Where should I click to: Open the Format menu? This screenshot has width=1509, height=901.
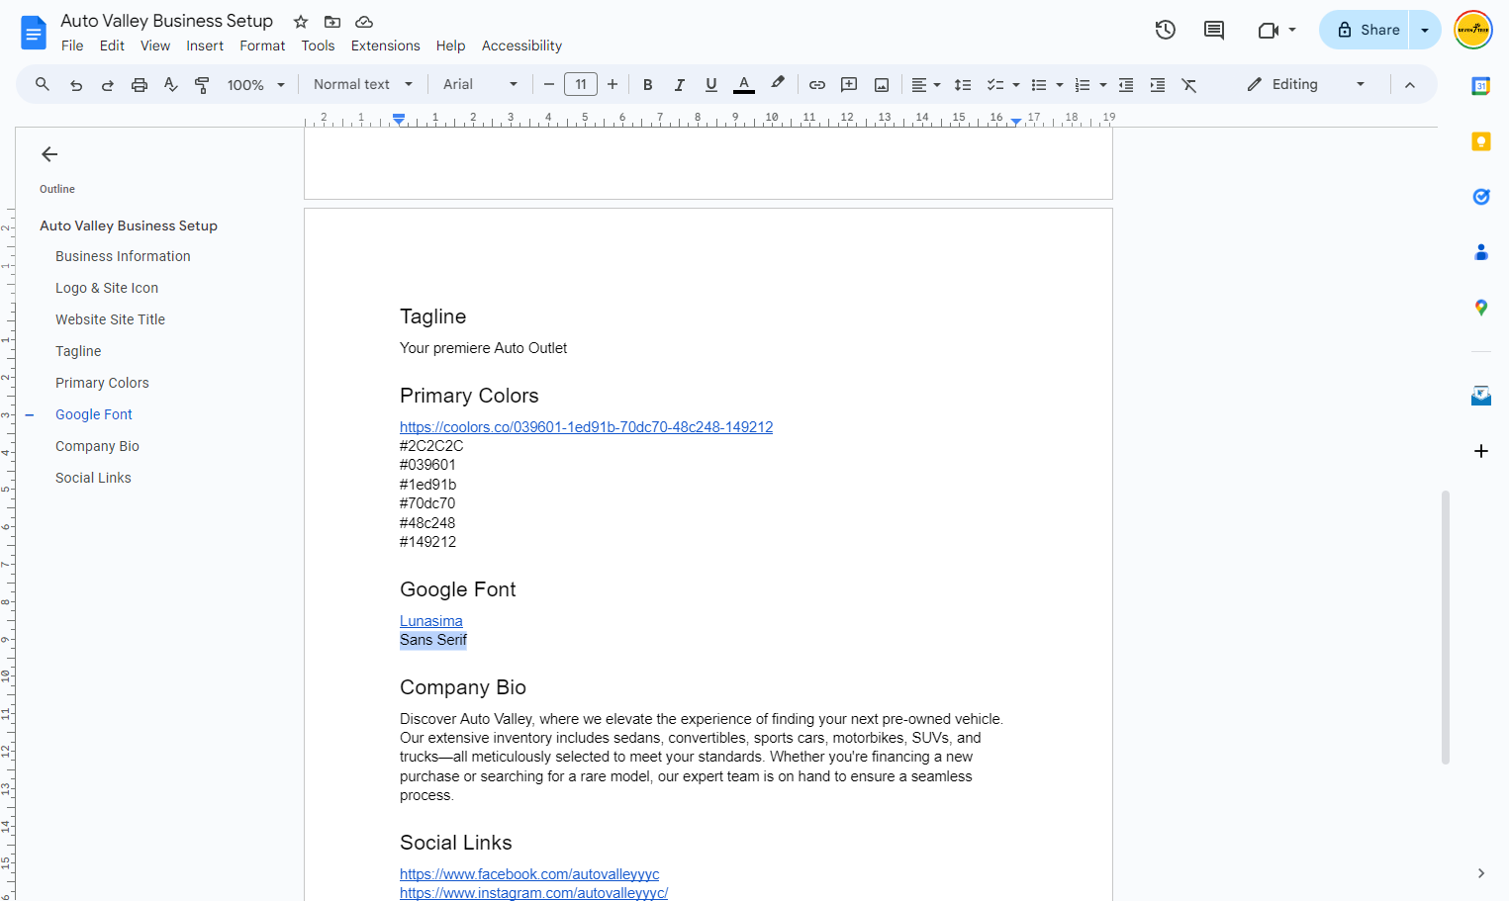pyautogui.click(x=262, y=45)
